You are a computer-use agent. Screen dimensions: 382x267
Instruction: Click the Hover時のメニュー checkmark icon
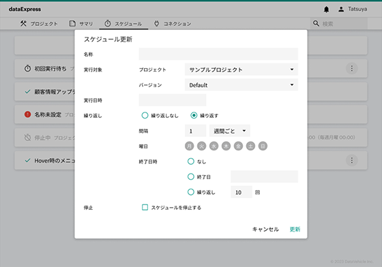27,161
